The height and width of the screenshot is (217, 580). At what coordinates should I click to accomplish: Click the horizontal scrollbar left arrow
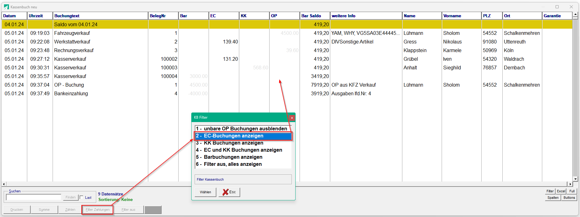coord(4,184)
